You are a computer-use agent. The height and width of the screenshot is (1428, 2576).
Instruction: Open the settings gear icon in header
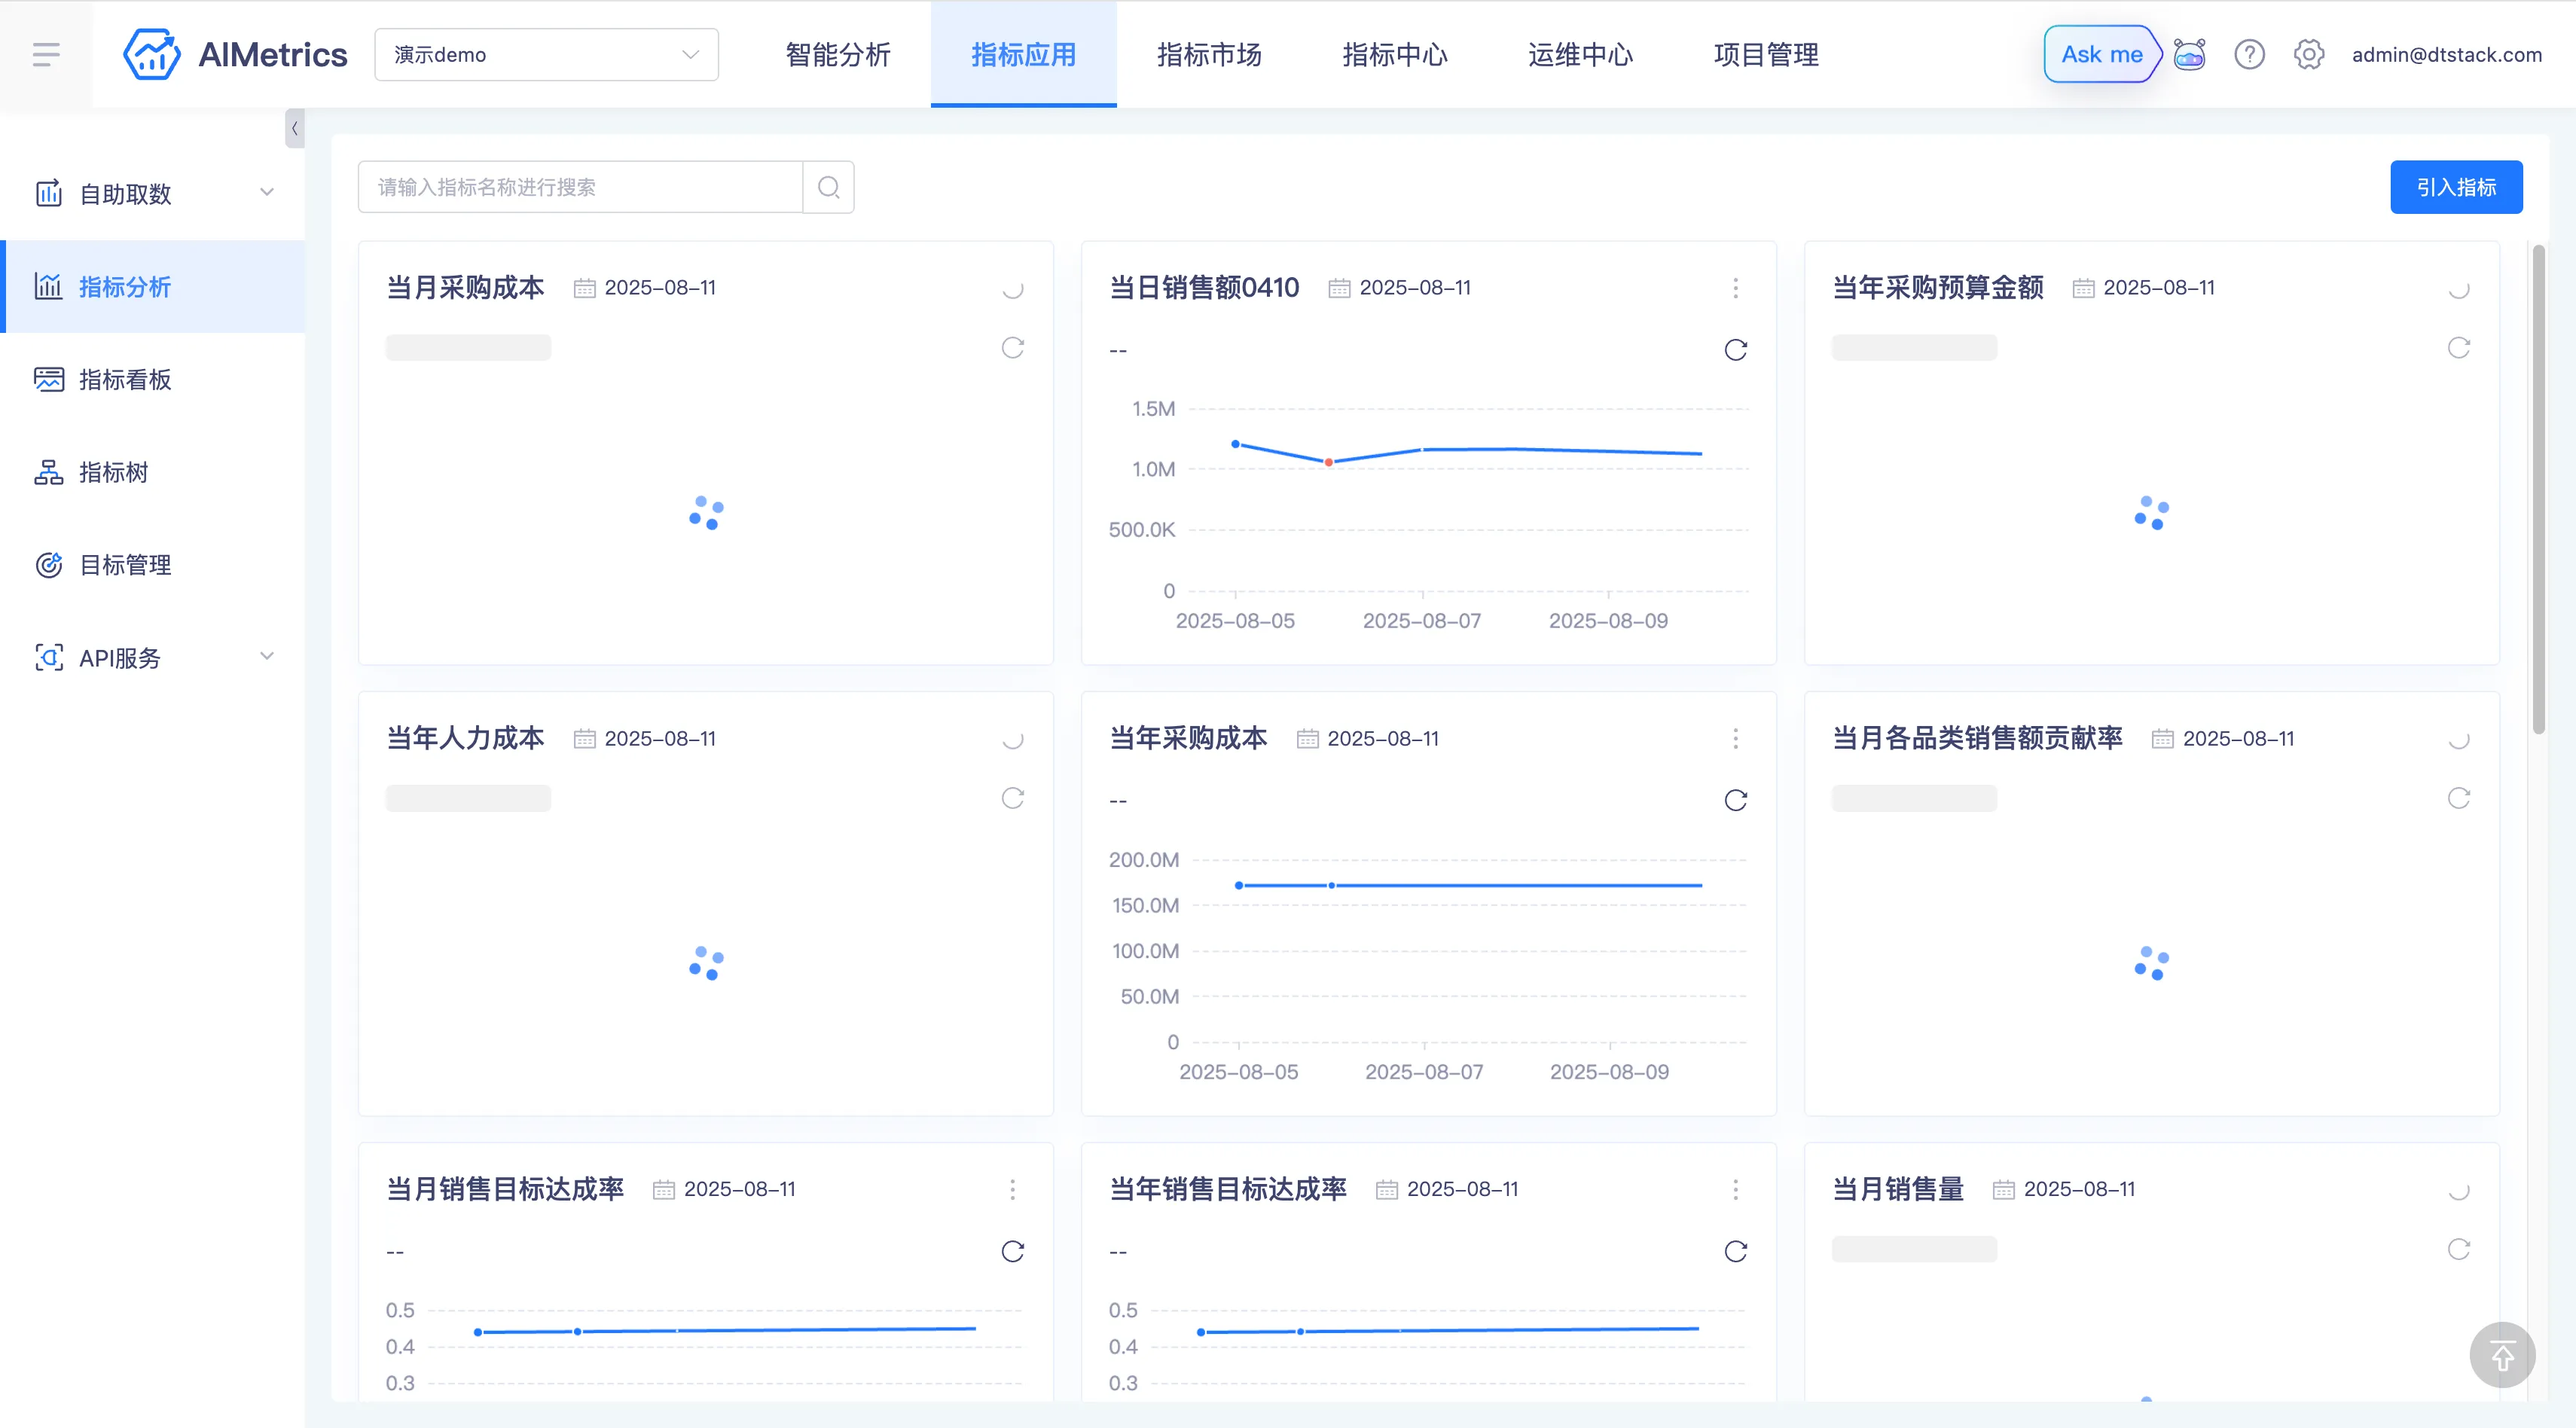(2308, 54)
